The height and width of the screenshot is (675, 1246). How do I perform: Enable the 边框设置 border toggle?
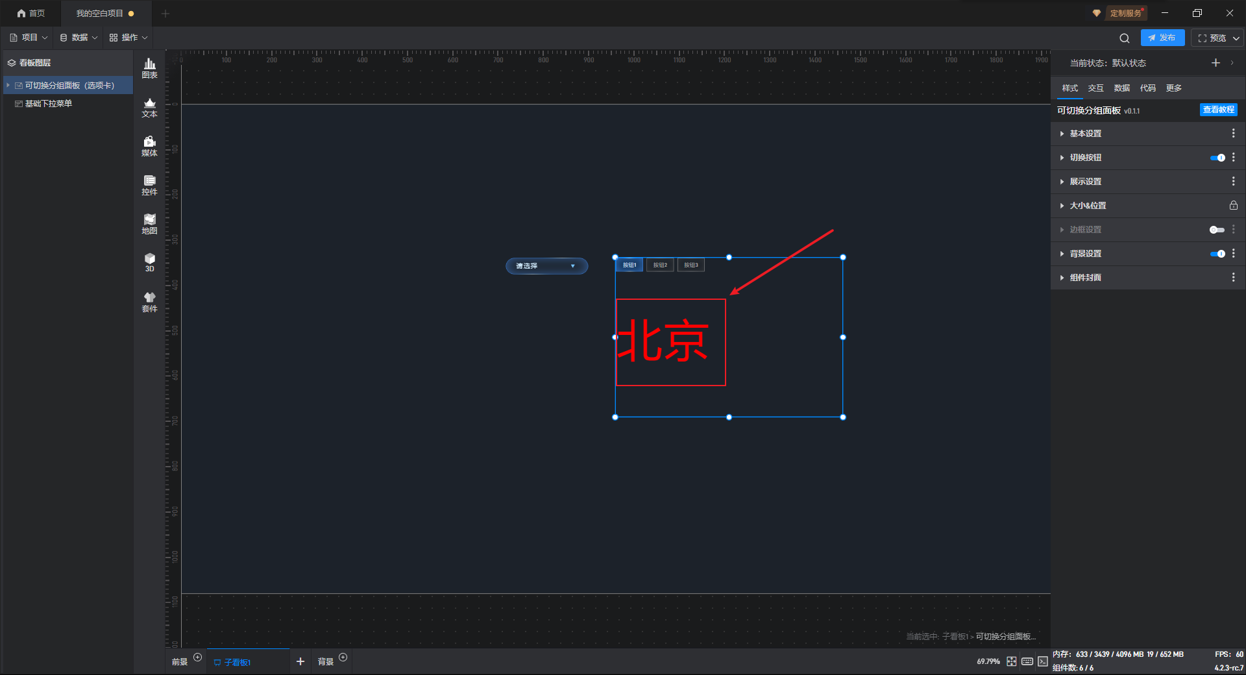1217,230
